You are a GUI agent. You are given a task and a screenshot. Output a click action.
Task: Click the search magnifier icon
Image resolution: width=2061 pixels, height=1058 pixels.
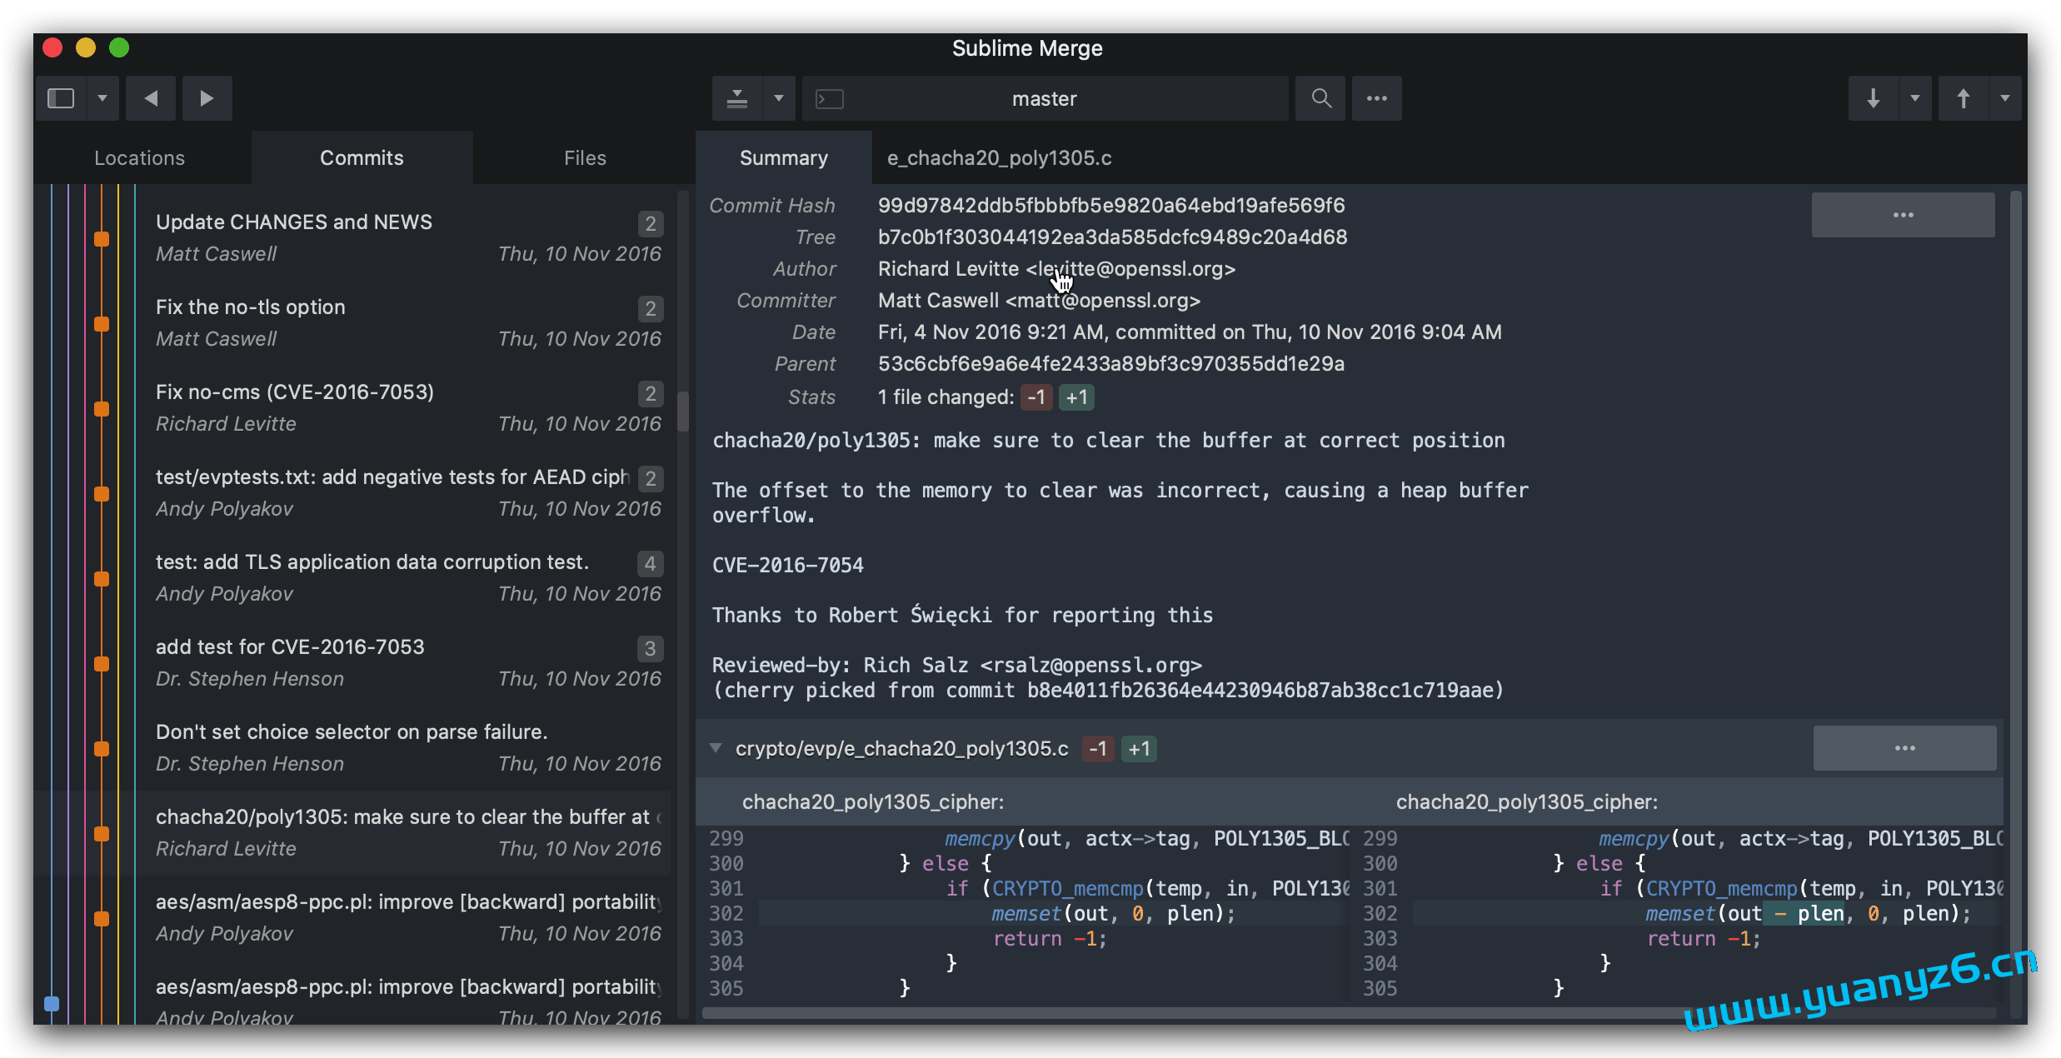tap(1320, 97)
